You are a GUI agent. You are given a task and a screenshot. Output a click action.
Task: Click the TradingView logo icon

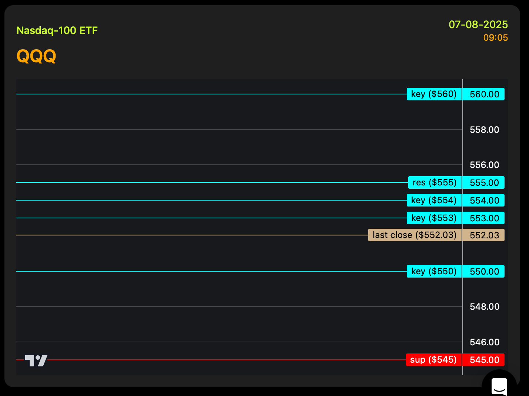click(36, 360)
